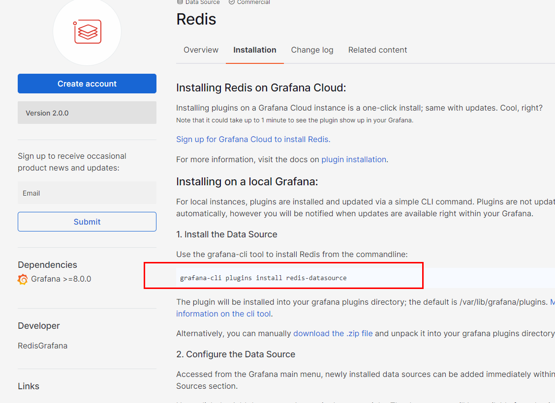Switch to the Change log tab
This screenshot has width=555, height=403.
pos(312,50)
